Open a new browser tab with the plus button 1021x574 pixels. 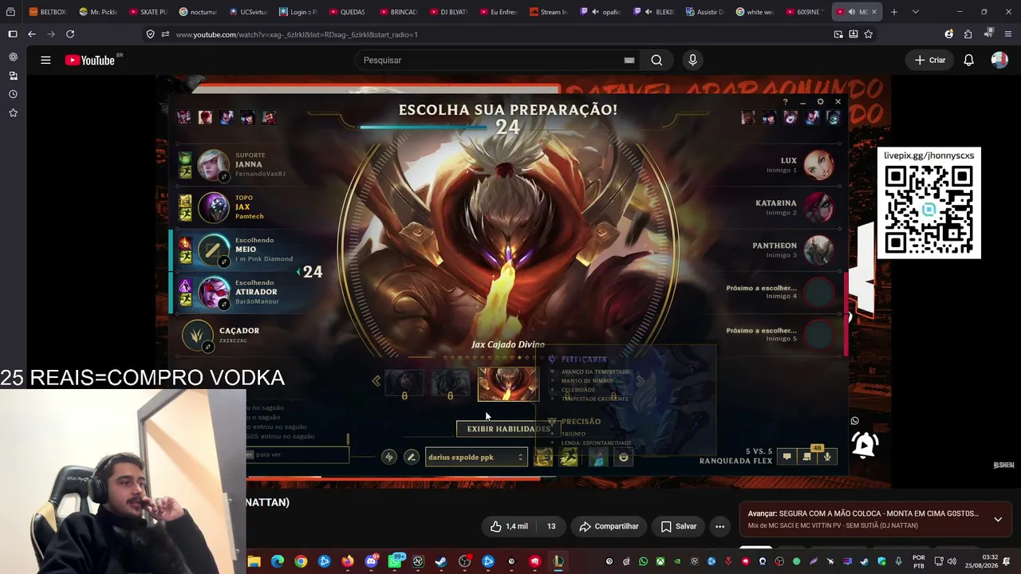pyautogui.click(x=894, y=12)
